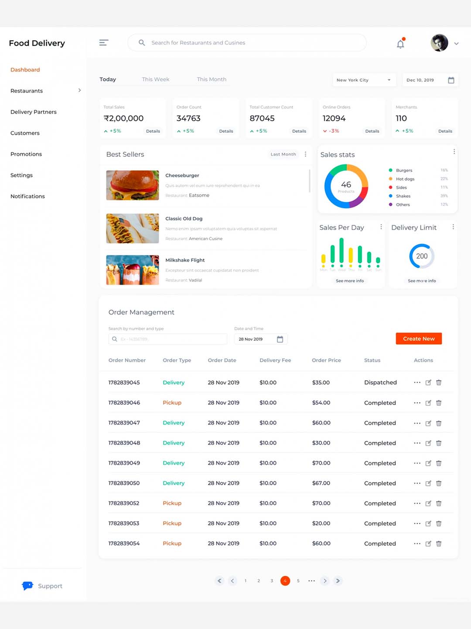Viewport: 471px width, 629px height.
Task: Click the Create New button
Action: pos(418,339)
